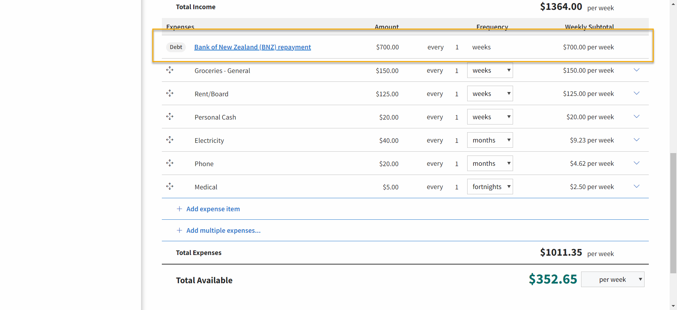The image size is (677, 310).
Task: Open the Phone months dropdown
Action: click(490, 163)
